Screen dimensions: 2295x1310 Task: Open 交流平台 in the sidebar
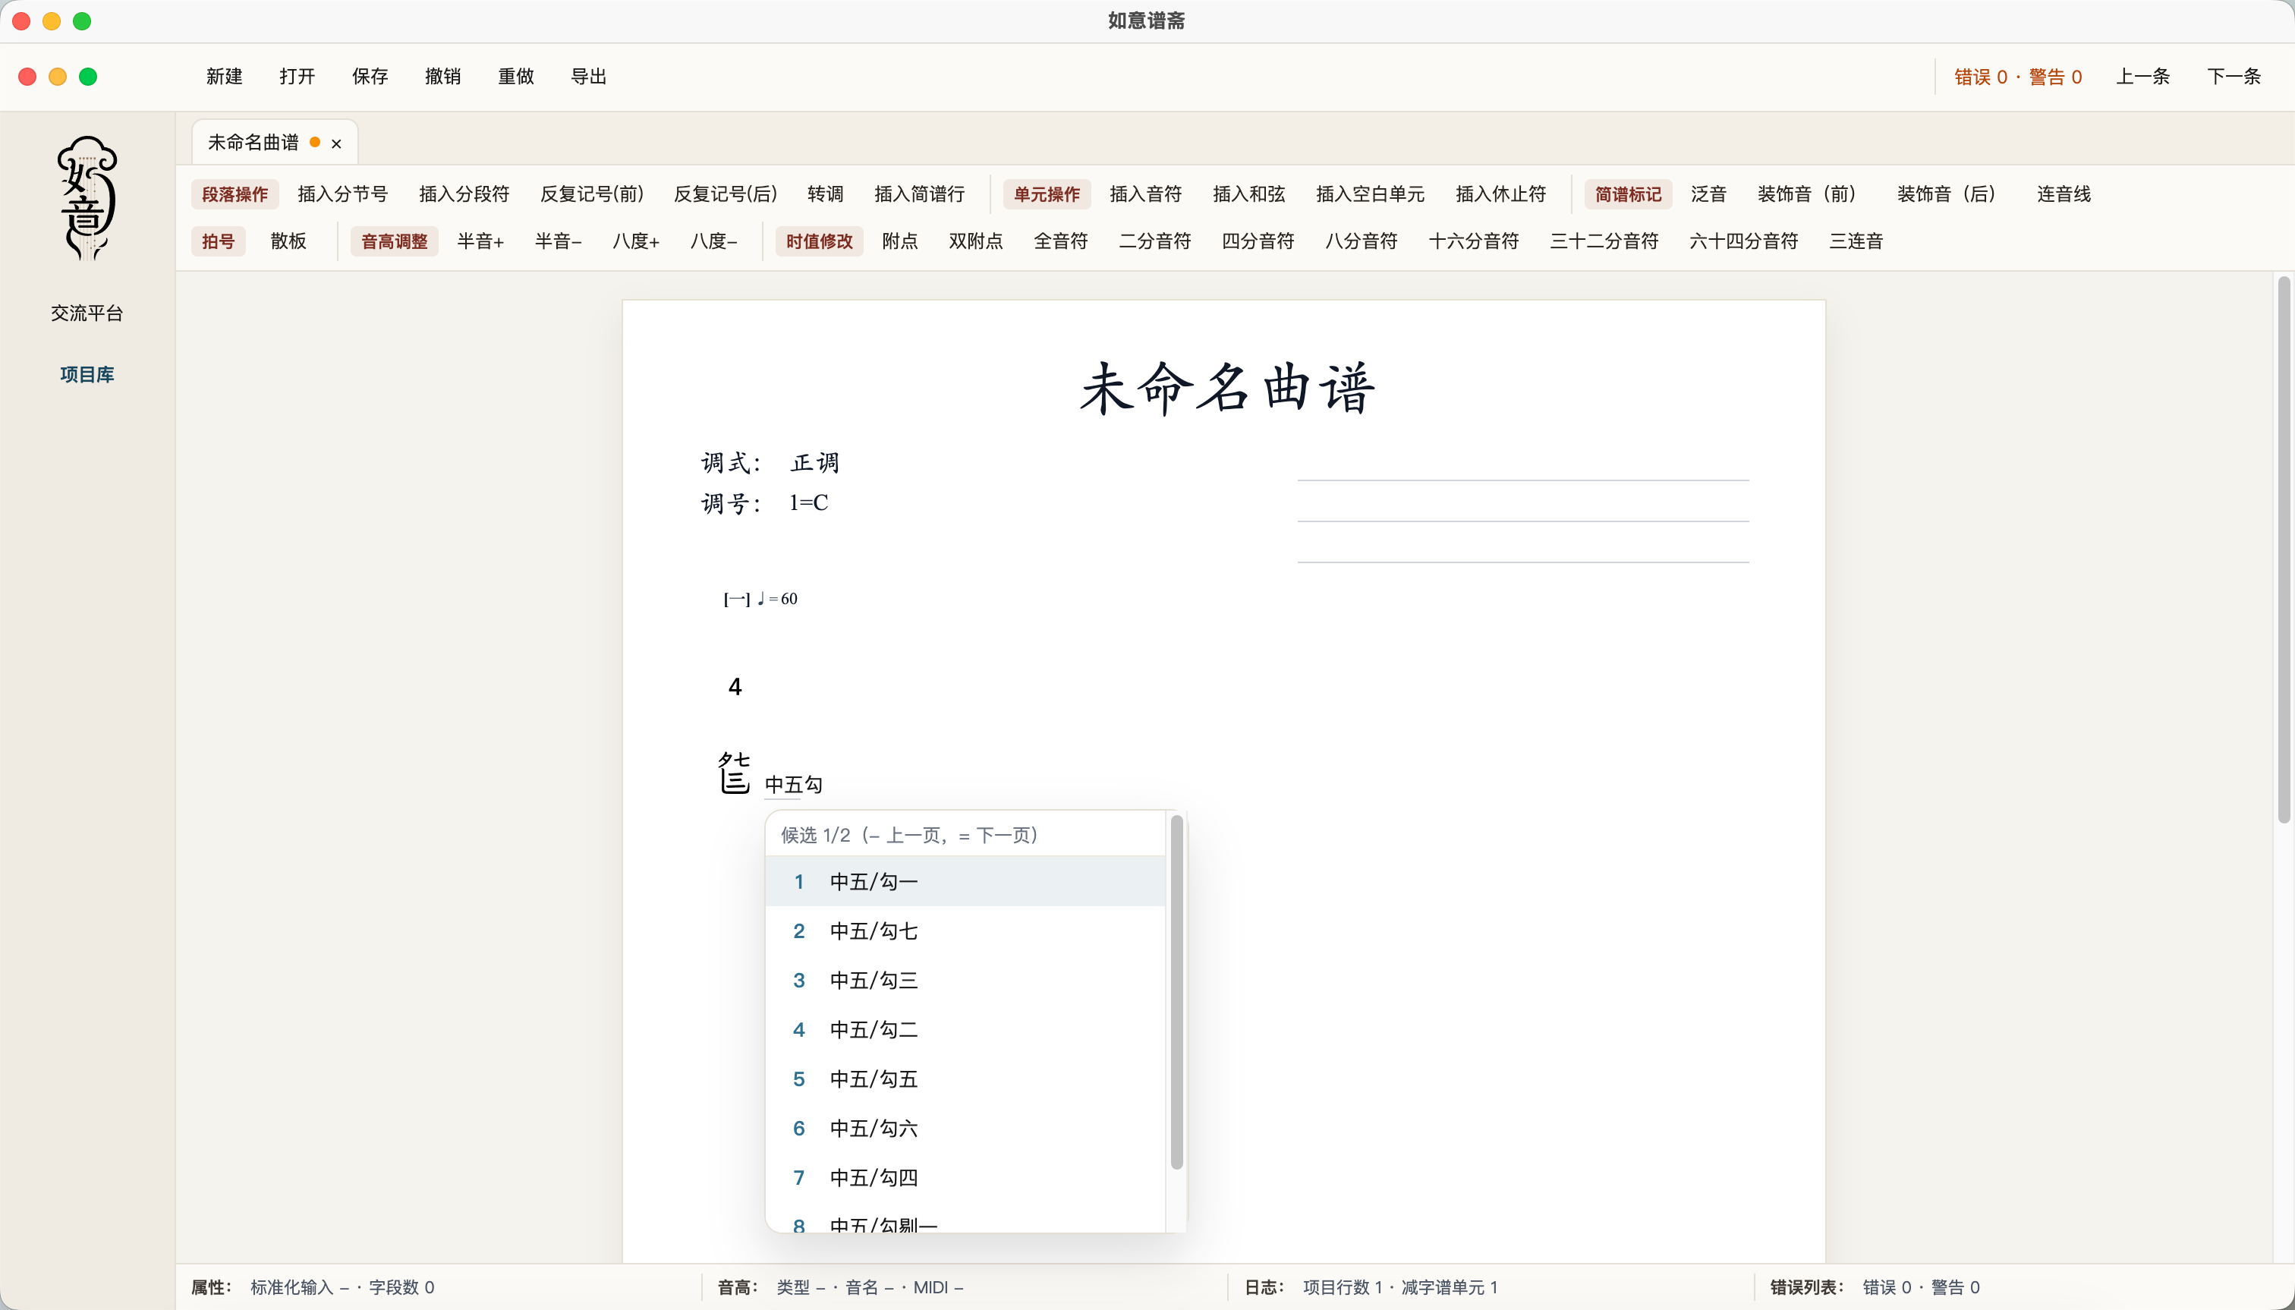87,313
